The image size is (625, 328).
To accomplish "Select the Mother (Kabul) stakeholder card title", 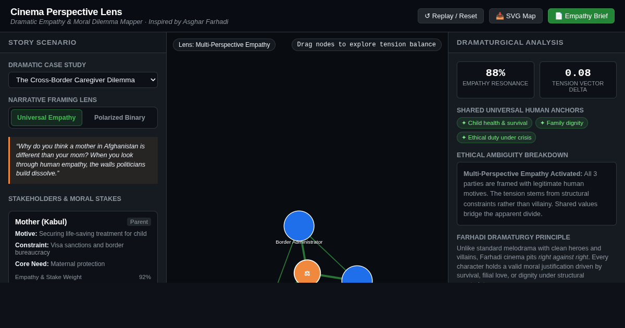I will coord(41,222).
